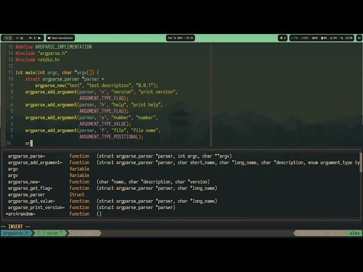Click ARGUMENT_TYPE_VALUE in the code
This screenshot has width=363, height=272.
[x=103, y=124]
